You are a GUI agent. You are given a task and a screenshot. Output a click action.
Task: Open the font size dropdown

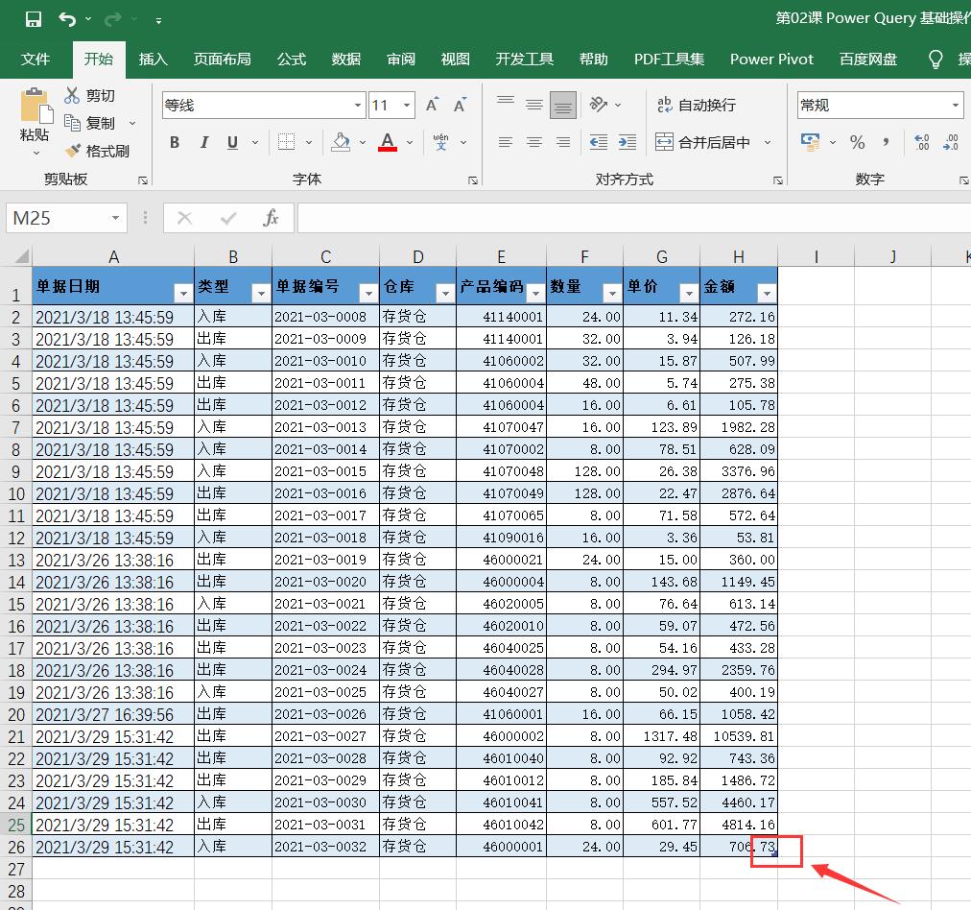coord(407,106)
